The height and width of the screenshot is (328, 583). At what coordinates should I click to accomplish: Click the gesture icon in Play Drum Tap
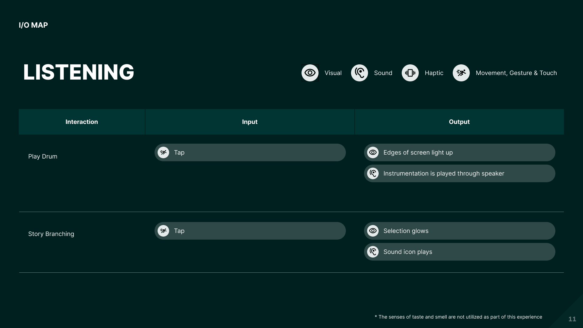[x=163, y=152]
